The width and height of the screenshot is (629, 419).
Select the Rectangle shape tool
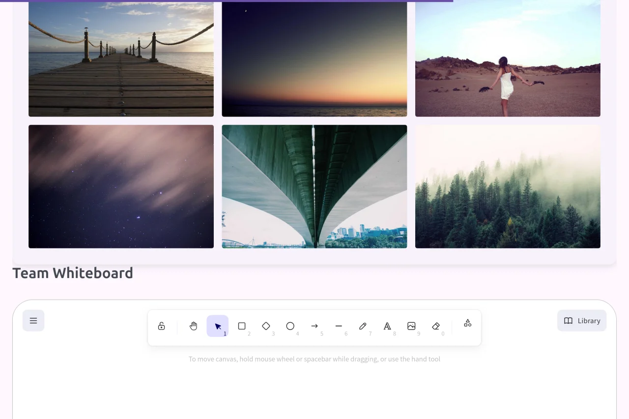pyautogui.click(x=242, y=326)
